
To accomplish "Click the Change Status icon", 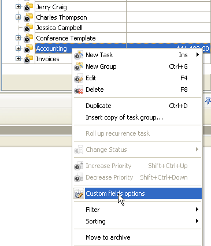I will [x=79, y=150].
